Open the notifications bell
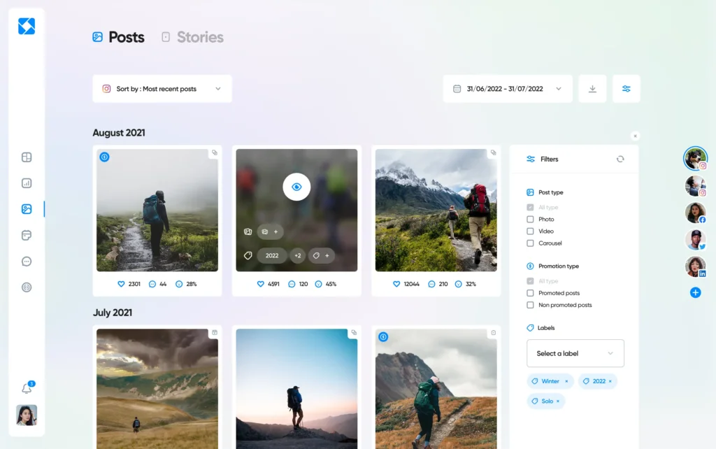This screenshot has height=449, width=716. 27,389
